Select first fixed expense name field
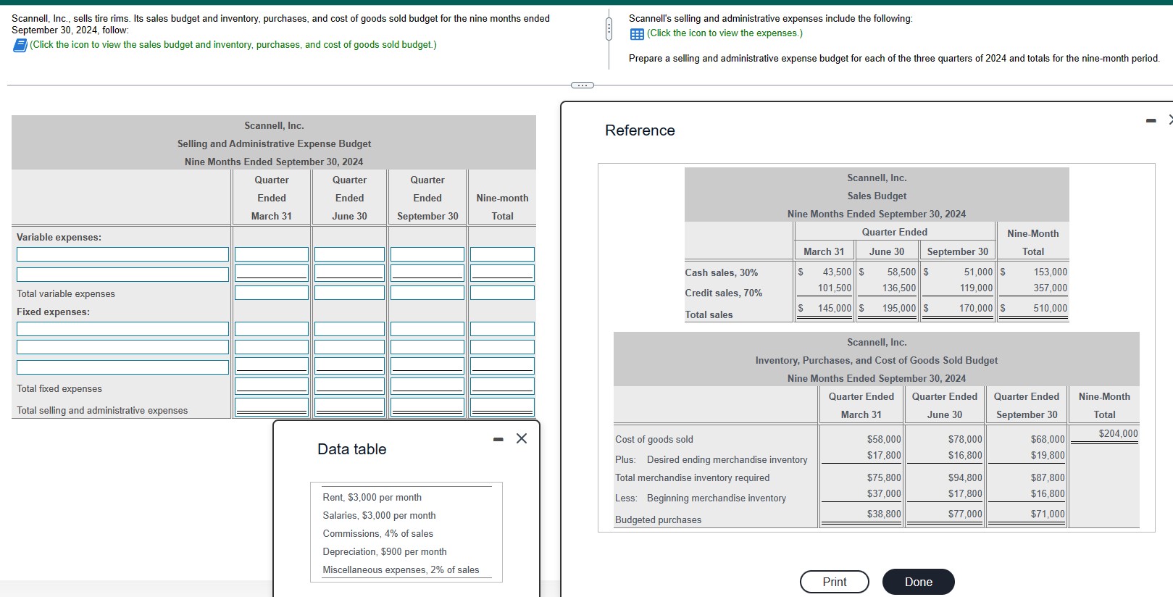This screenshot has width=1173, height=597. coord(122,329)
